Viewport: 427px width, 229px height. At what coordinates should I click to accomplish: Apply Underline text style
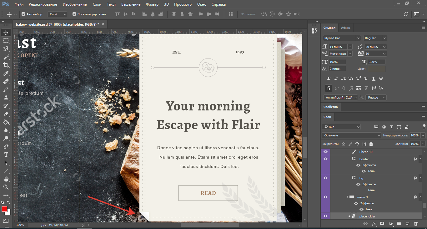click(374, 78)
